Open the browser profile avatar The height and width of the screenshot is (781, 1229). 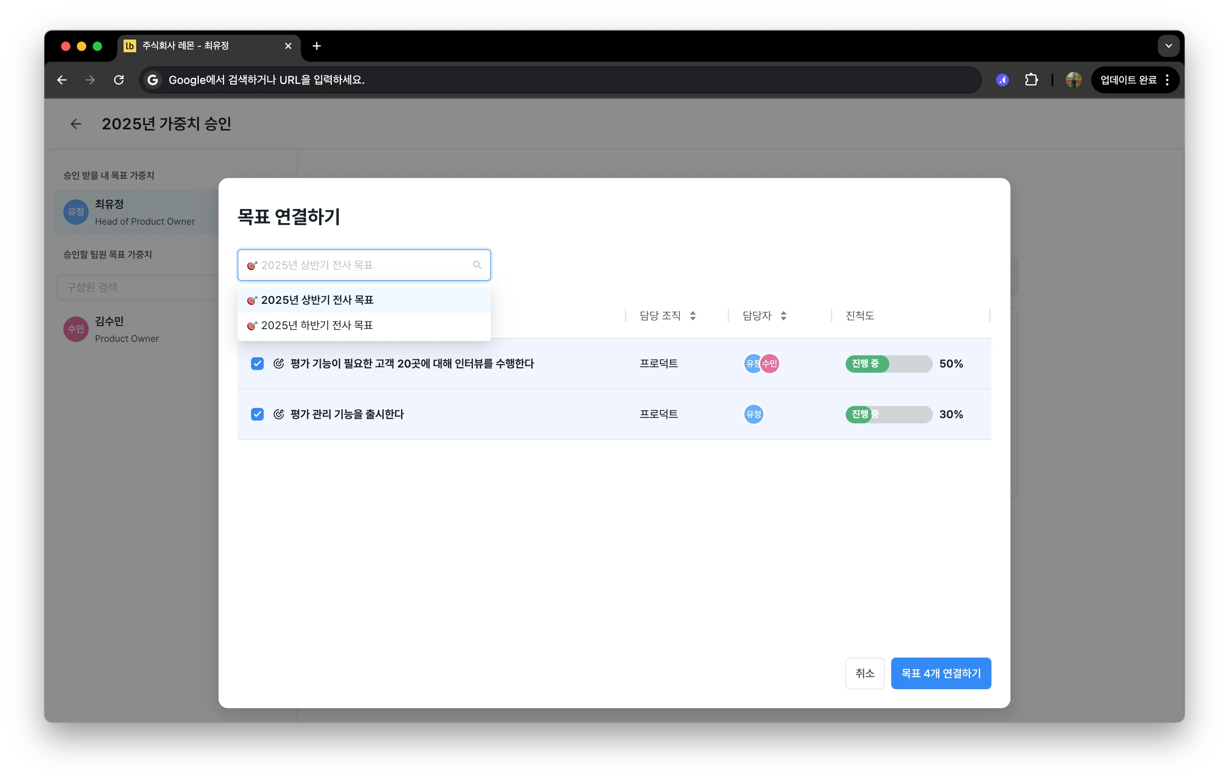[1073, 80]
